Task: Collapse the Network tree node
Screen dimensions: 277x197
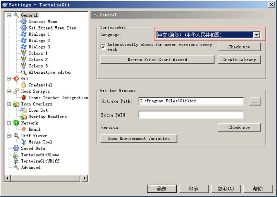Action: [9, 123]
